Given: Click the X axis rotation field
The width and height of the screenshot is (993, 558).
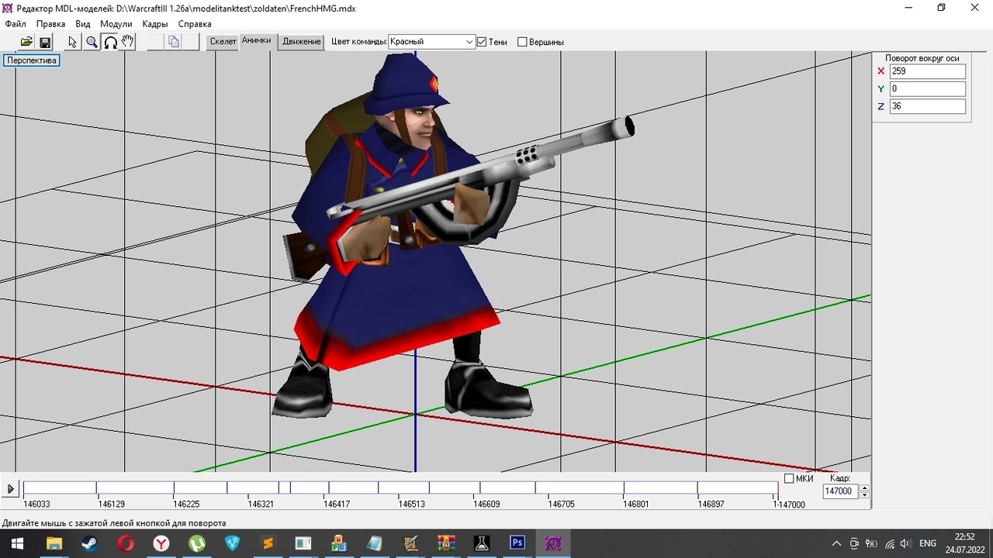Looking at the screenshot, I should pyautogui.click(x=927, y=71).
